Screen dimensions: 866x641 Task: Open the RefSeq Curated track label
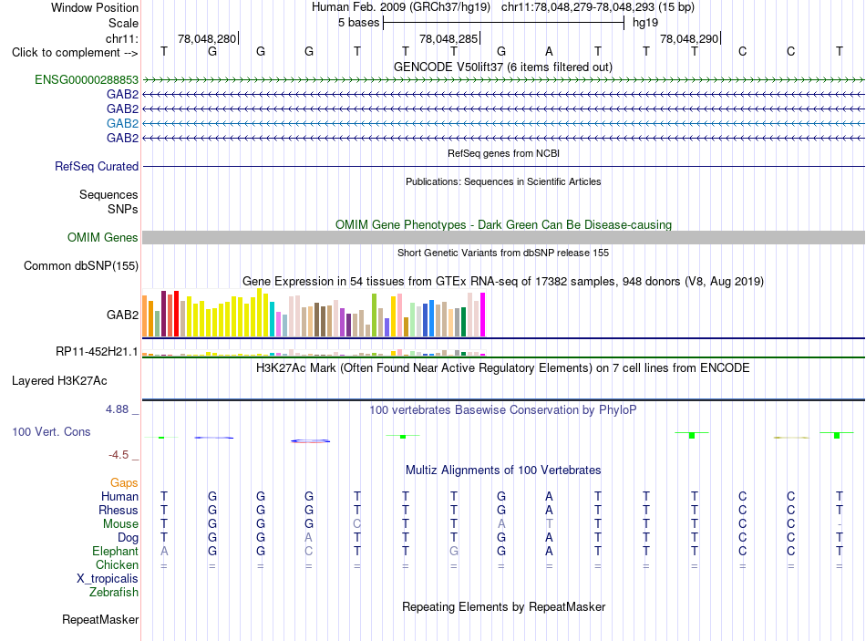tap(96, 166)
